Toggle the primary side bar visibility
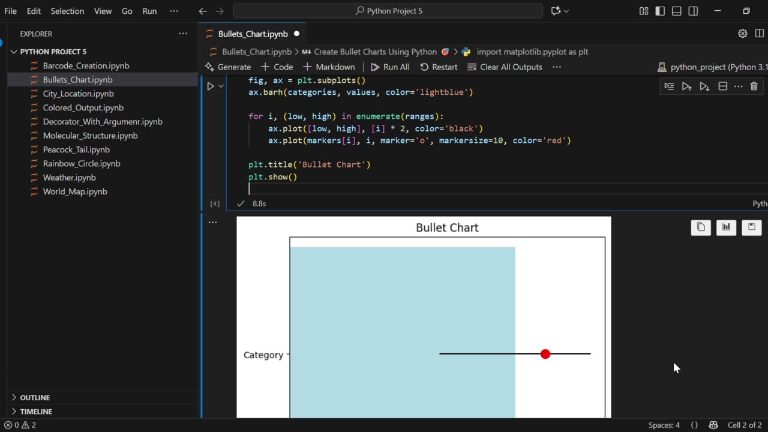 pyautogui.click(x=660, y=11)
